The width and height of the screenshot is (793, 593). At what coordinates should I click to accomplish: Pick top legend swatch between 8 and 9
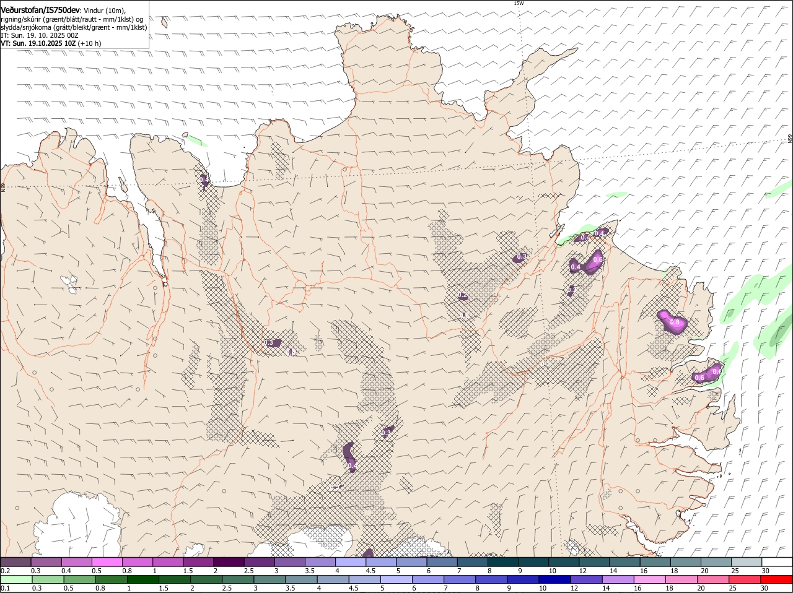[x=503, y=562]
